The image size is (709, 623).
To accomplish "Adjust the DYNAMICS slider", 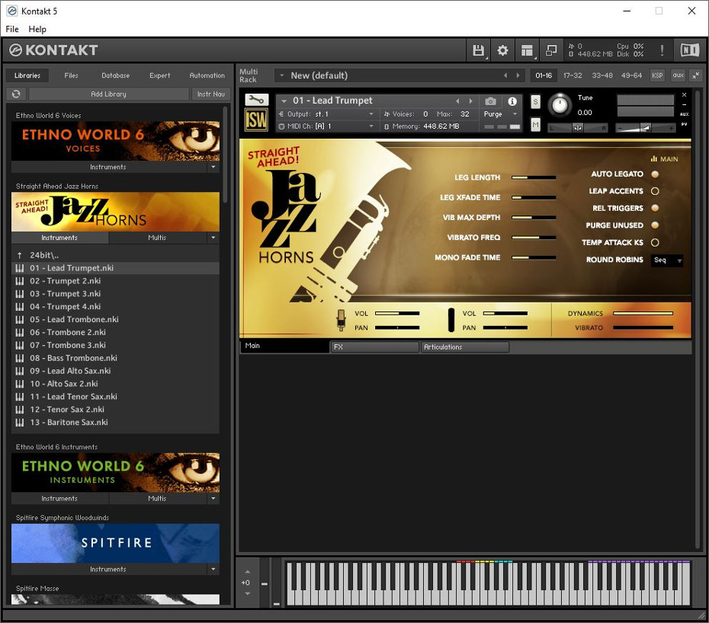I will (x=643, y=314).
